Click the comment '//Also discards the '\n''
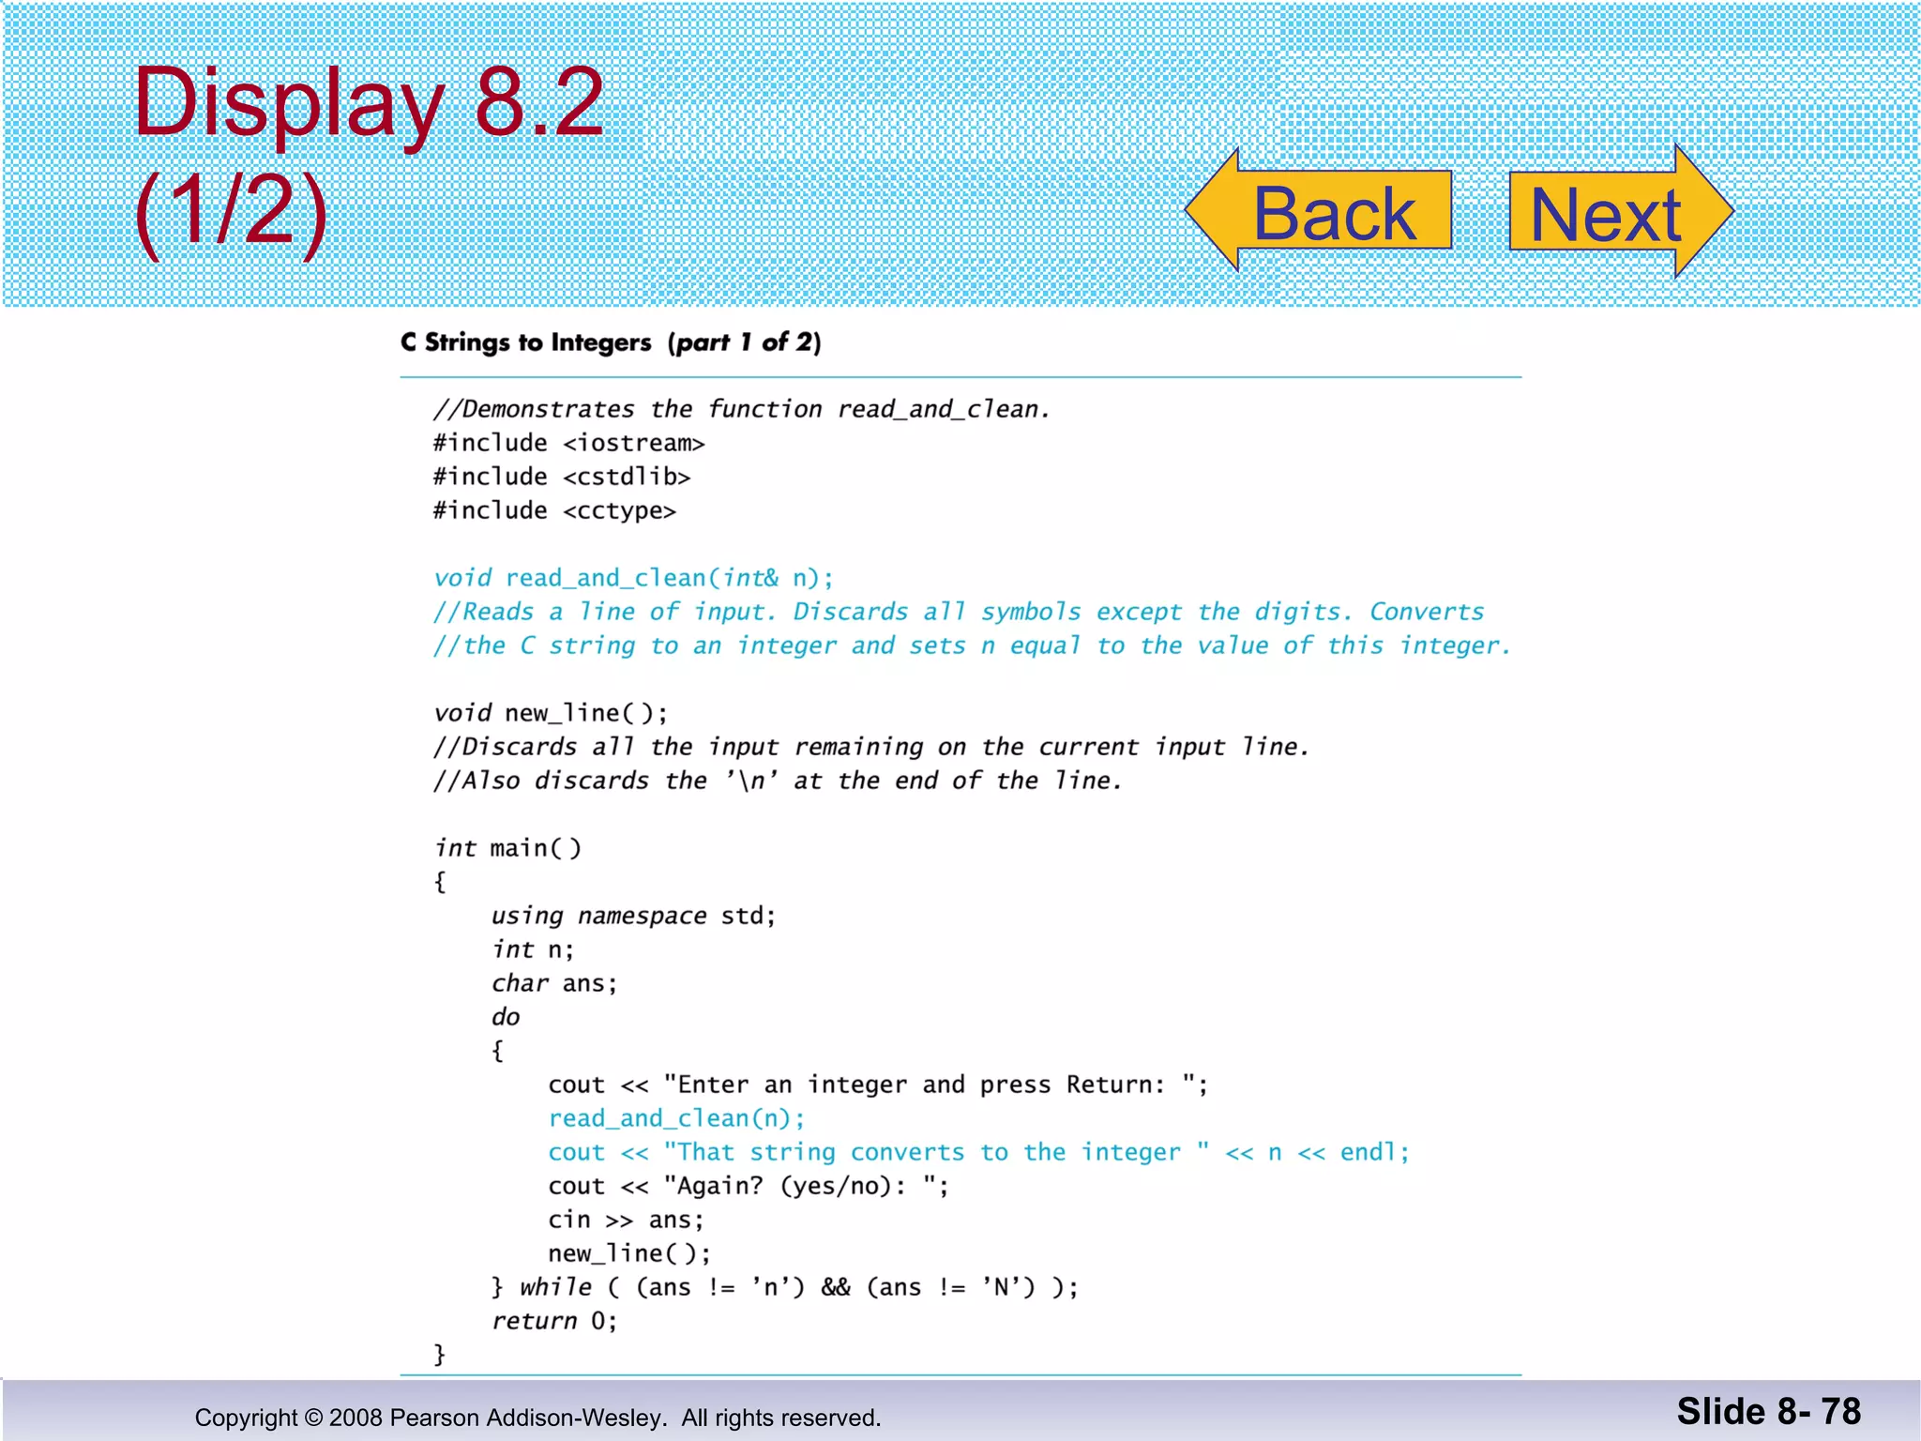The width and height of the screenshot is (1921, 1441). click(x=778, y=781)
